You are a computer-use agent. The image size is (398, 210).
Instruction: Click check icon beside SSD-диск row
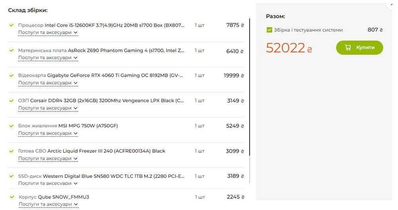click(12, 176)
